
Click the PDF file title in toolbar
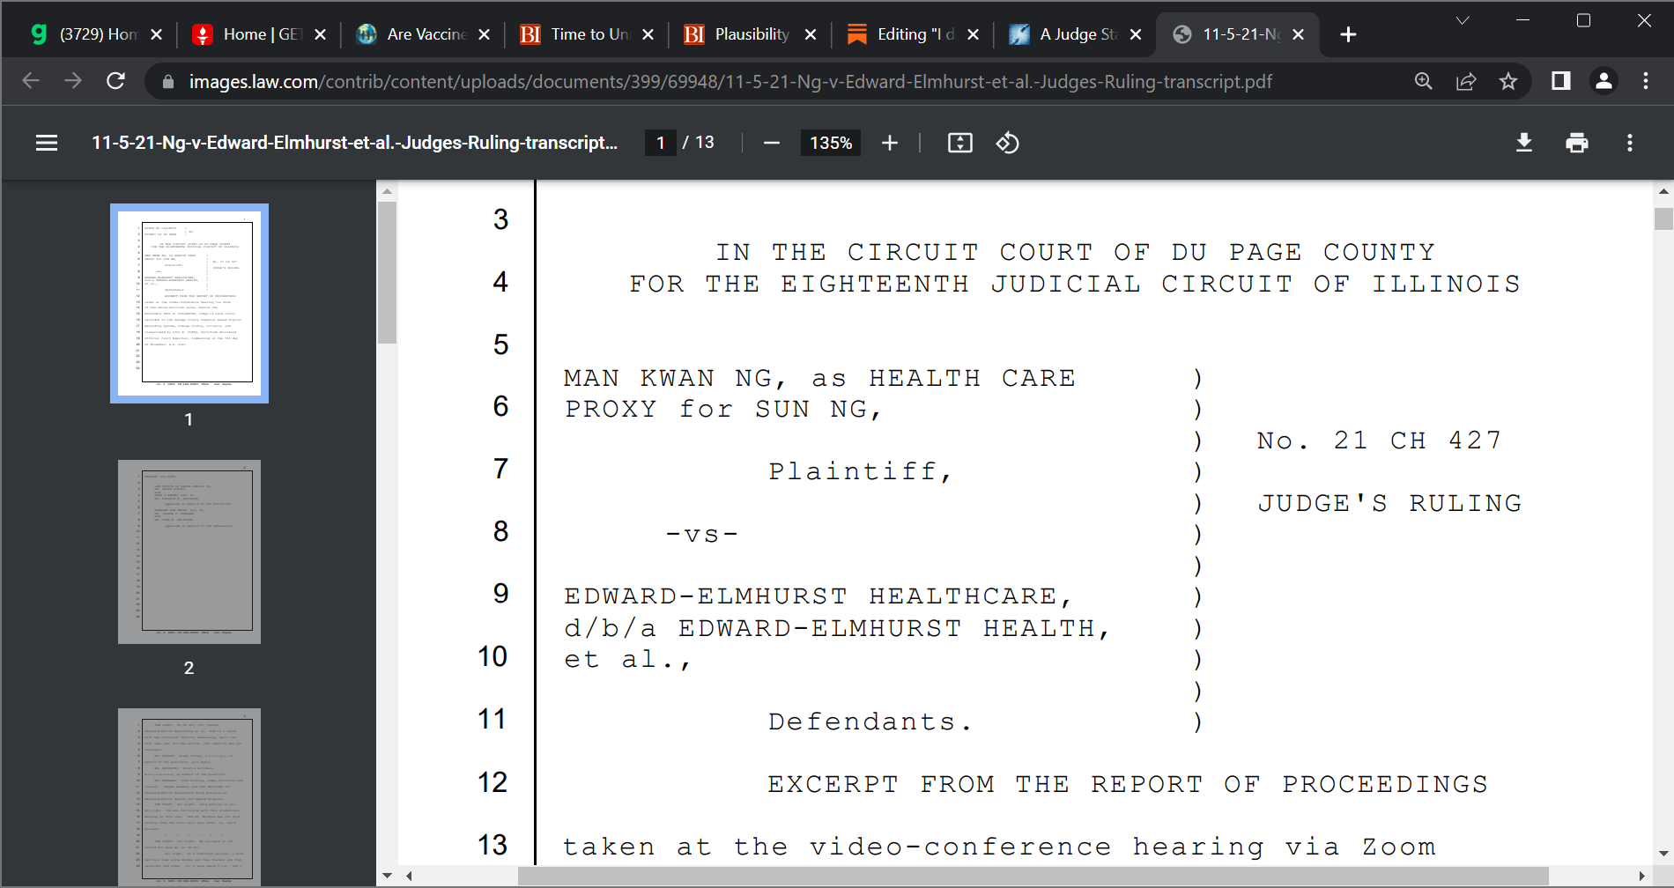click(x=355, y=143)
